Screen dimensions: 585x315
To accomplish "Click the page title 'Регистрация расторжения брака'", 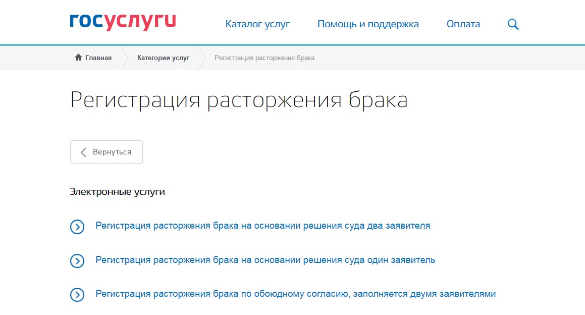I will point(239,100).
